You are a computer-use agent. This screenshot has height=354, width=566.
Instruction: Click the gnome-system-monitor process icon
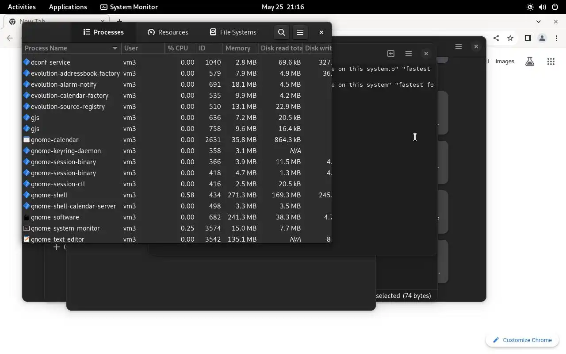pyautogui.click(x=27, y=228)
